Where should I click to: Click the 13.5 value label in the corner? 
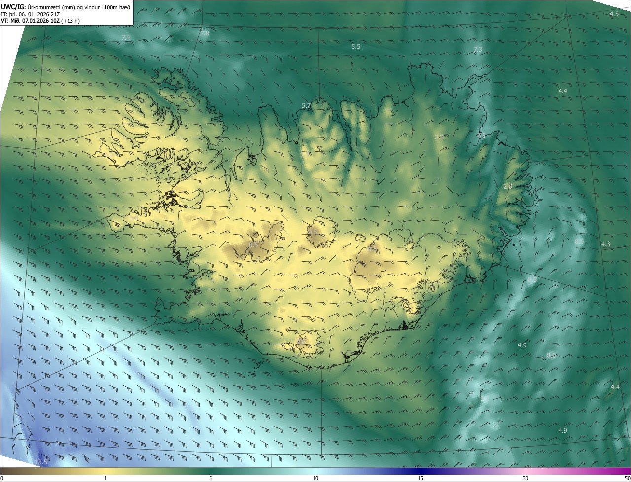pyautogui.click(x=41, y=462)
